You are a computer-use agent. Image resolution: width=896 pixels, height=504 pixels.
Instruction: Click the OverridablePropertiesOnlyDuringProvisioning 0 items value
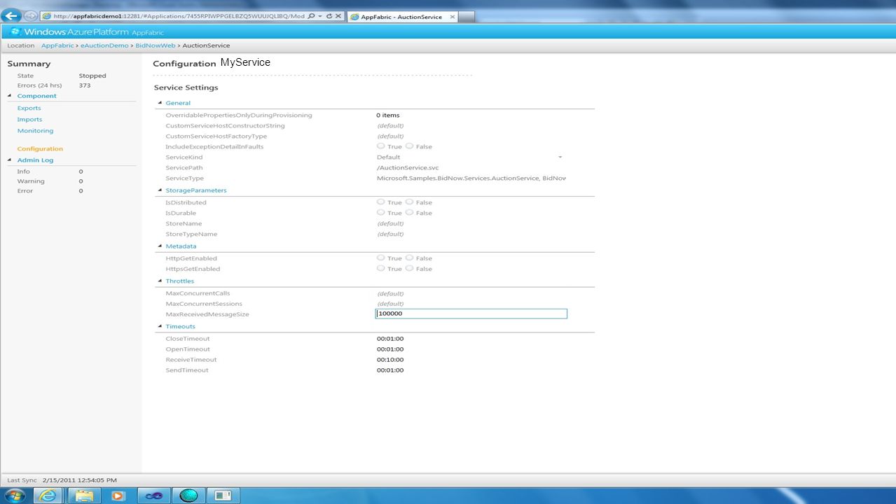click(x=388, y=115)
